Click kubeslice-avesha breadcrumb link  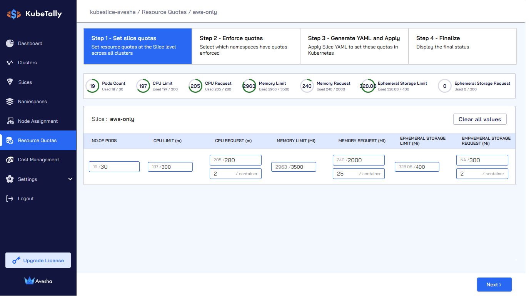click(x=113, y=12)
